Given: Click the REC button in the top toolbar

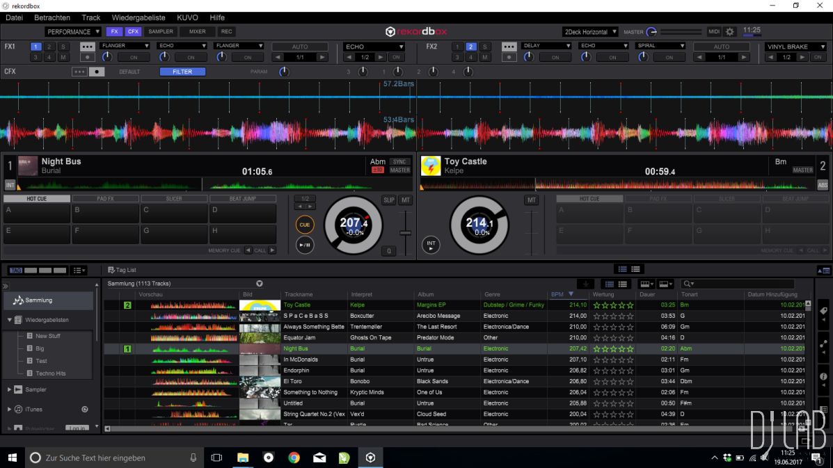Looking at the screenshot, I should point(226,32).
